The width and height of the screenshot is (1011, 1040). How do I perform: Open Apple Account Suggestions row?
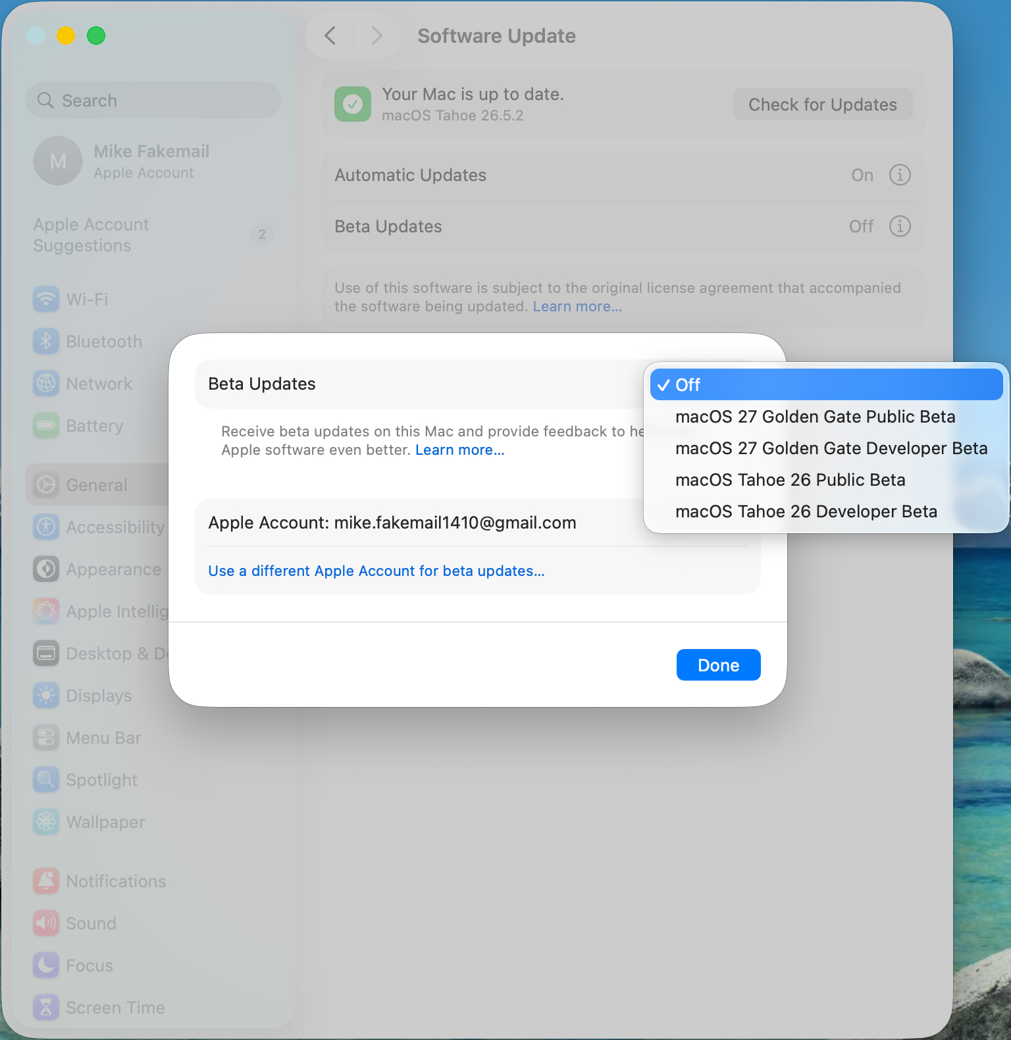[153, 235]
